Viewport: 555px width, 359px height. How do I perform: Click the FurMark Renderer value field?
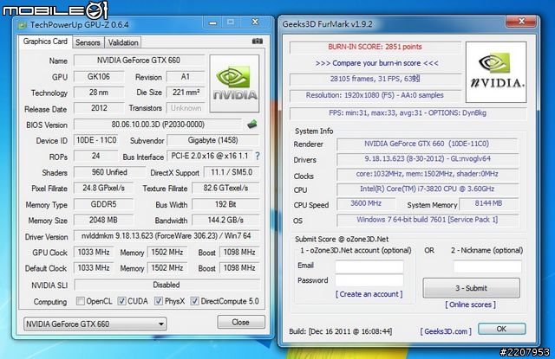(x=427, y=144)
